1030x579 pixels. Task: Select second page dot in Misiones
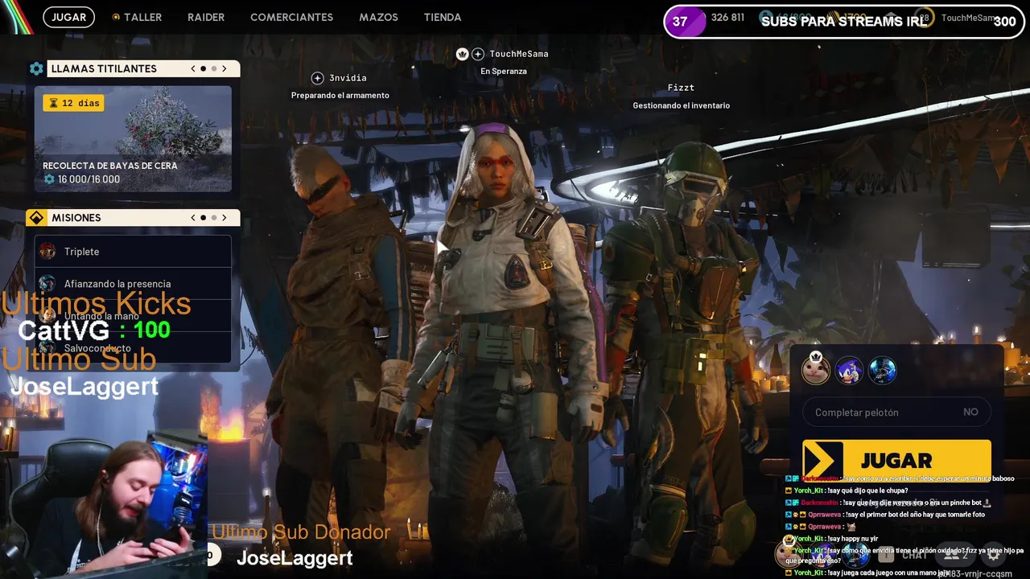(213, 218)
